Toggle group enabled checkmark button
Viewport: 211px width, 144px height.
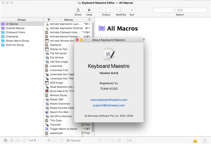coord(24,140)
